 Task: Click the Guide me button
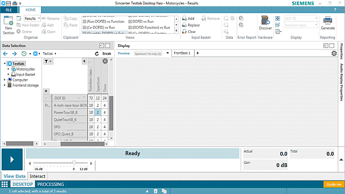(x=334, y=184)
